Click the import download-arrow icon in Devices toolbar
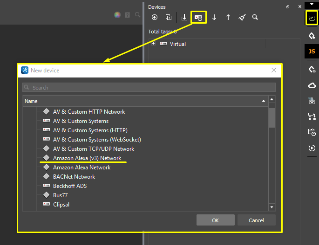This screenshot has height=245, width=319. 184,17
